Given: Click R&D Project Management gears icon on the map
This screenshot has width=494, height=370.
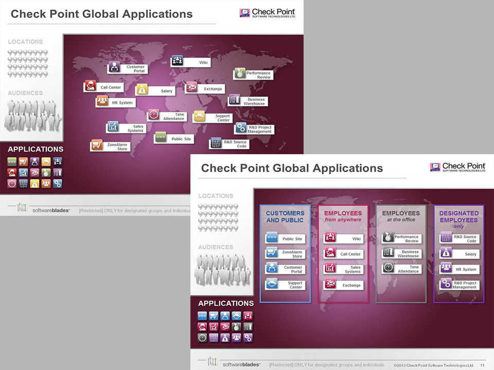Looking at the screenshot, I should click(241, 127).
